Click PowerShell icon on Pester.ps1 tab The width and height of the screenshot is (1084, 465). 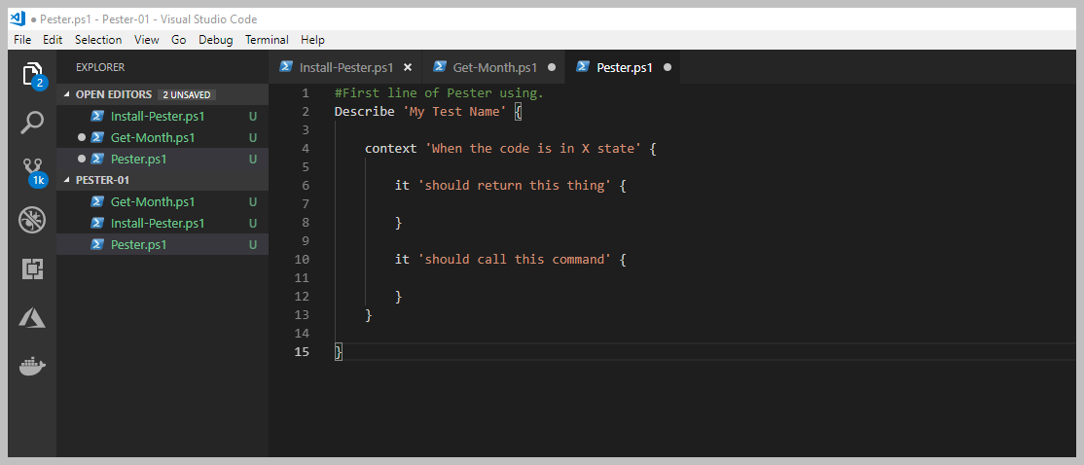tap(584, 67)
